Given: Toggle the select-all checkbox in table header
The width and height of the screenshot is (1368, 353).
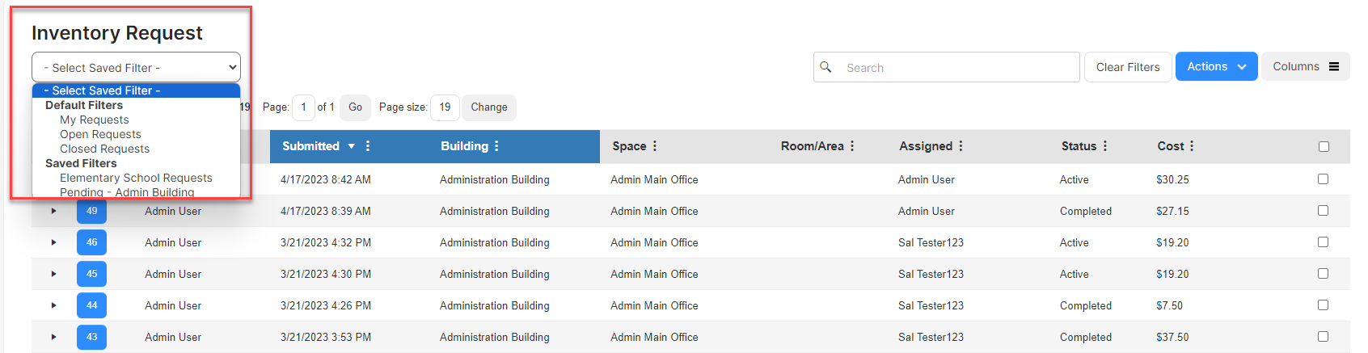Looking at the screenshot, I should click(x=1324, y=146).
